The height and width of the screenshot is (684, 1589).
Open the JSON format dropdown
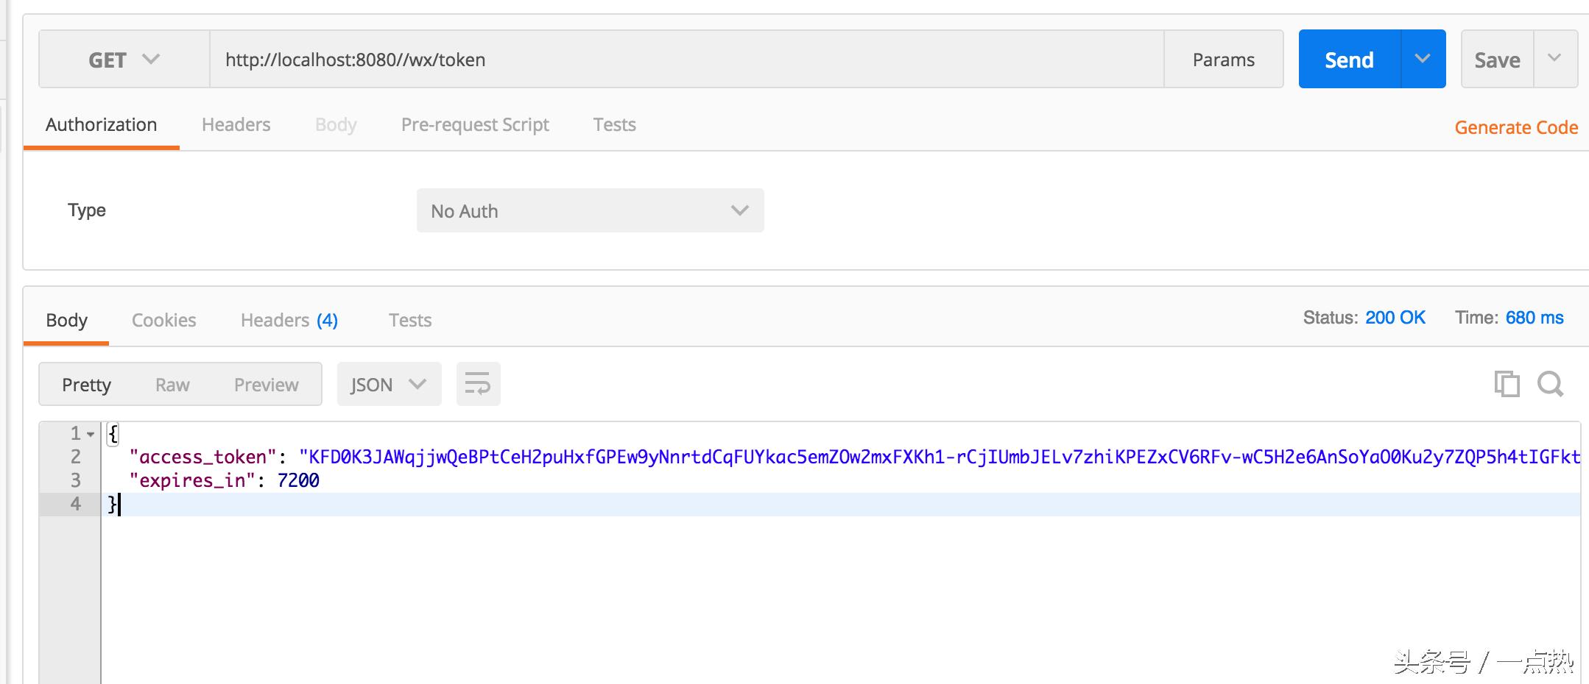[389, 384]
